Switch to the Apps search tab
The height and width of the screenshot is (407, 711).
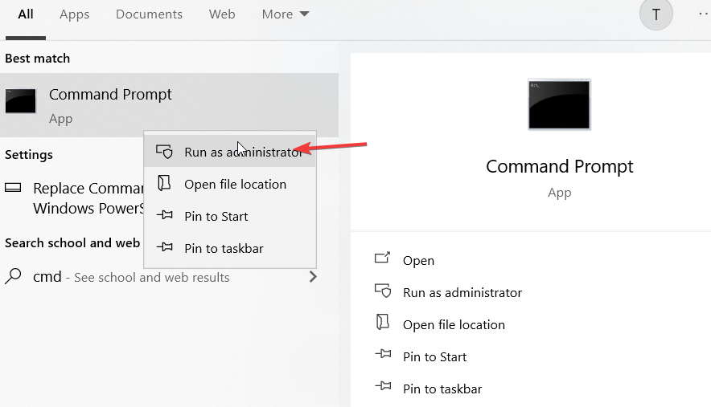coord(74,14)
